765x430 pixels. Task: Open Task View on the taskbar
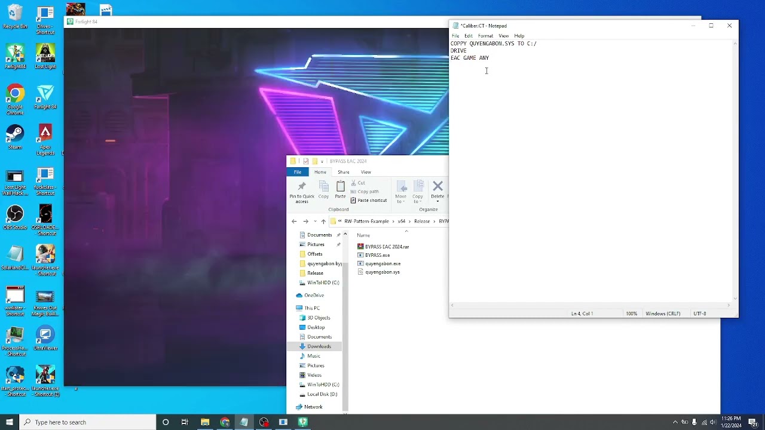coord(185,422)
